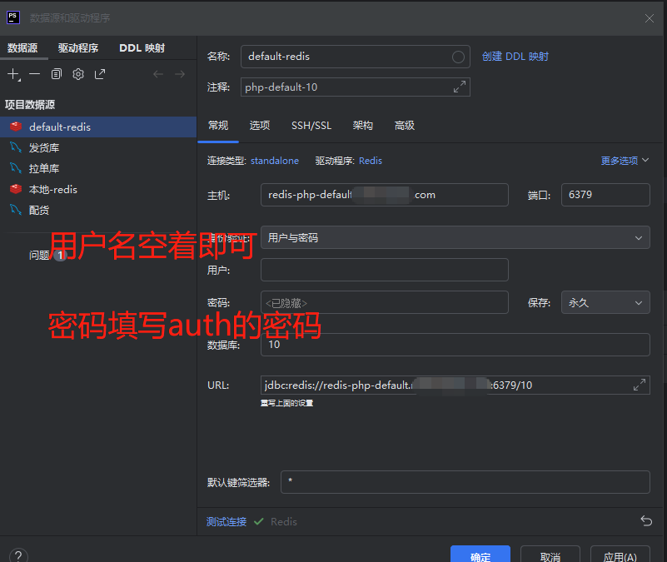Open the 选项 tab
667x562 pixels.
[x=260, y=126]
